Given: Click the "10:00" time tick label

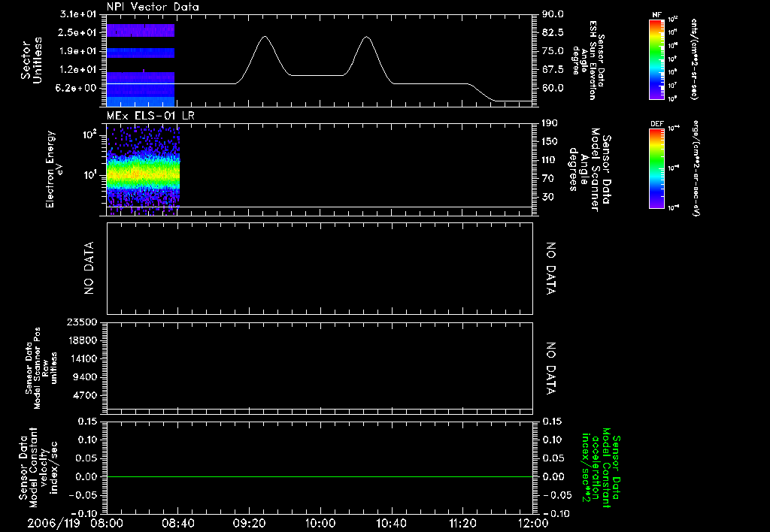Looking at the screenshot, I should [320, 523].
